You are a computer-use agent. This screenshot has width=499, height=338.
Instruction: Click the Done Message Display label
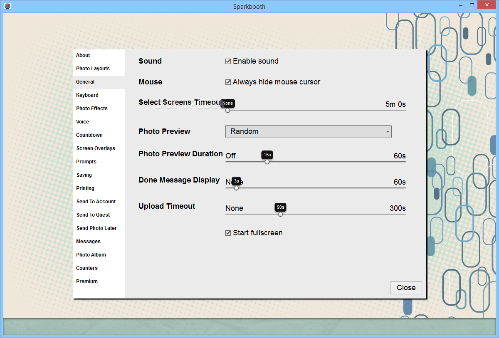click(x=179, y=180)
